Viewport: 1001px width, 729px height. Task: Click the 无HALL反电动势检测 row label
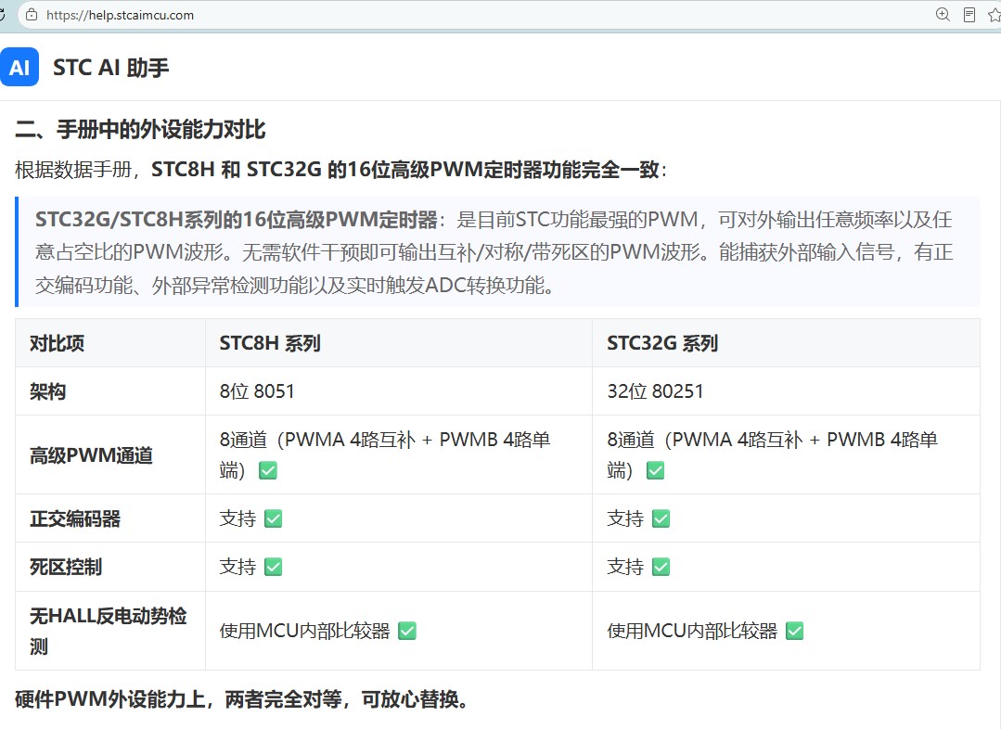pos(108,631)
